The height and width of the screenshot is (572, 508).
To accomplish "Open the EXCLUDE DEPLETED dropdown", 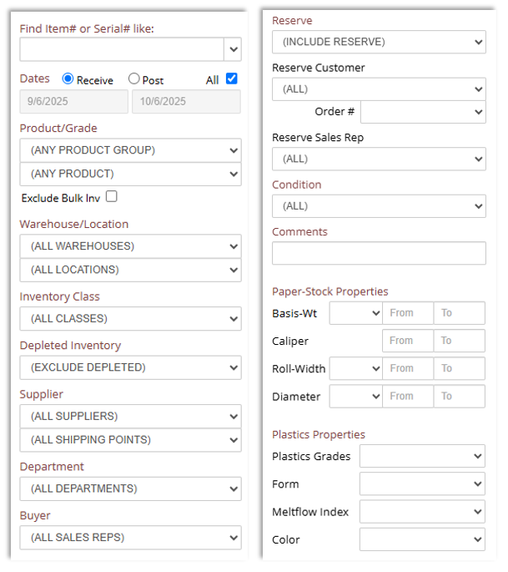I will (x=130, y=367).
